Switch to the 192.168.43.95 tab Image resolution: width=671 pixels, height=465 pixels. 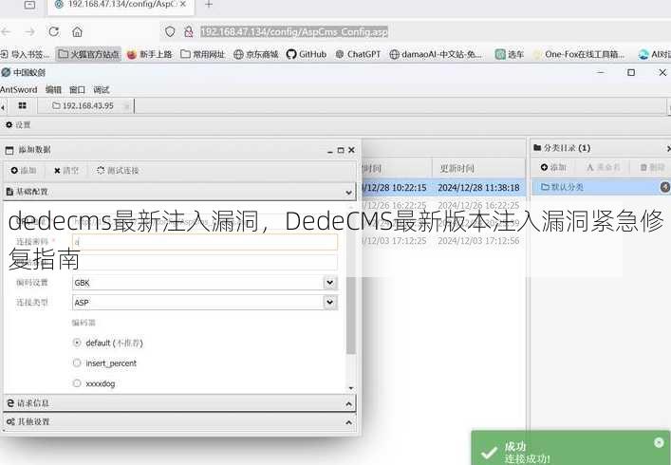84,105
